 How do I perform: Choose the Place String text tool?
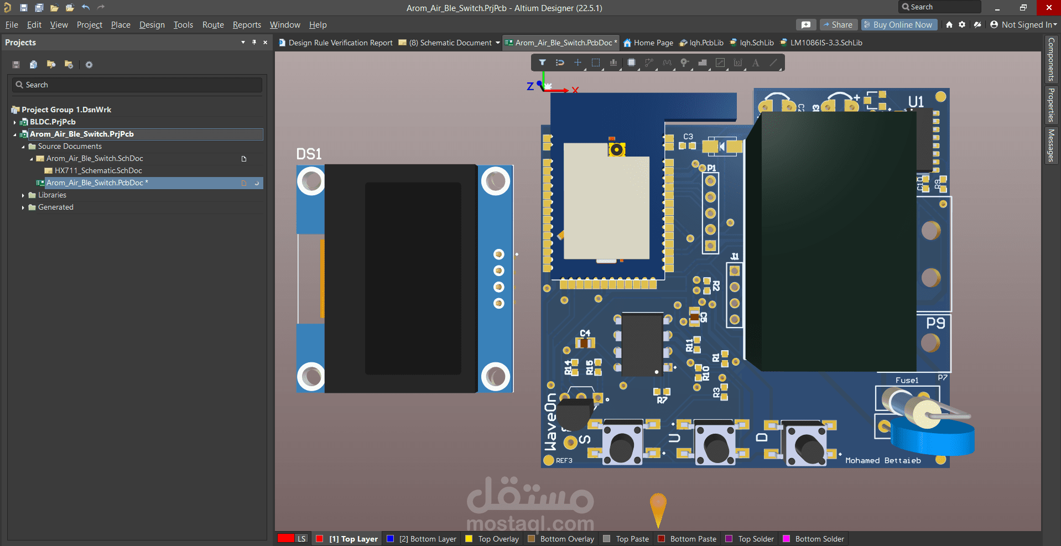click(755, 63)
